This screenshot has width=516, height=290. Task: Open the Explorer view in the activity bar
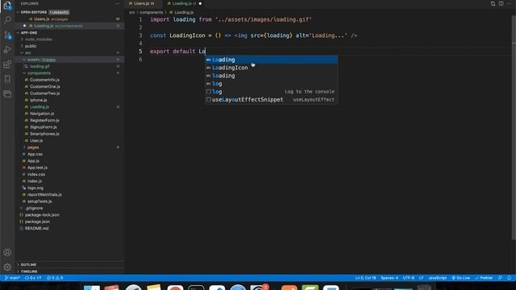tap(7, 6)
